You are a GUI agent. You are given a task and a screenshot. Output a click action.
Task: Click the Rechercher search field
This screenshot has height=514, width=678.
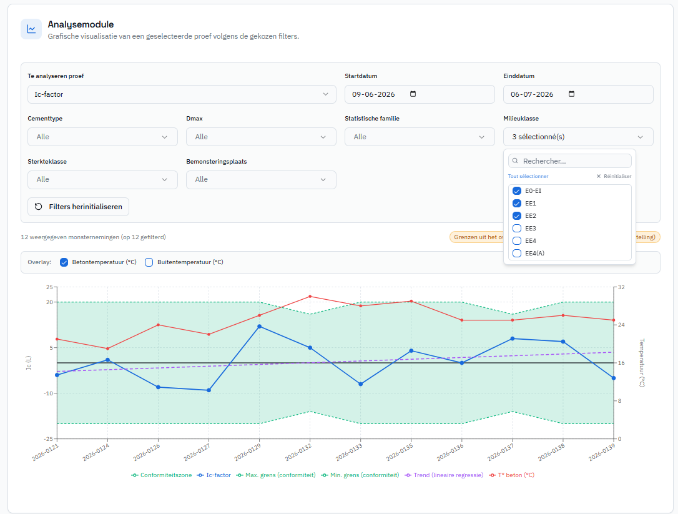coord(570,161)
